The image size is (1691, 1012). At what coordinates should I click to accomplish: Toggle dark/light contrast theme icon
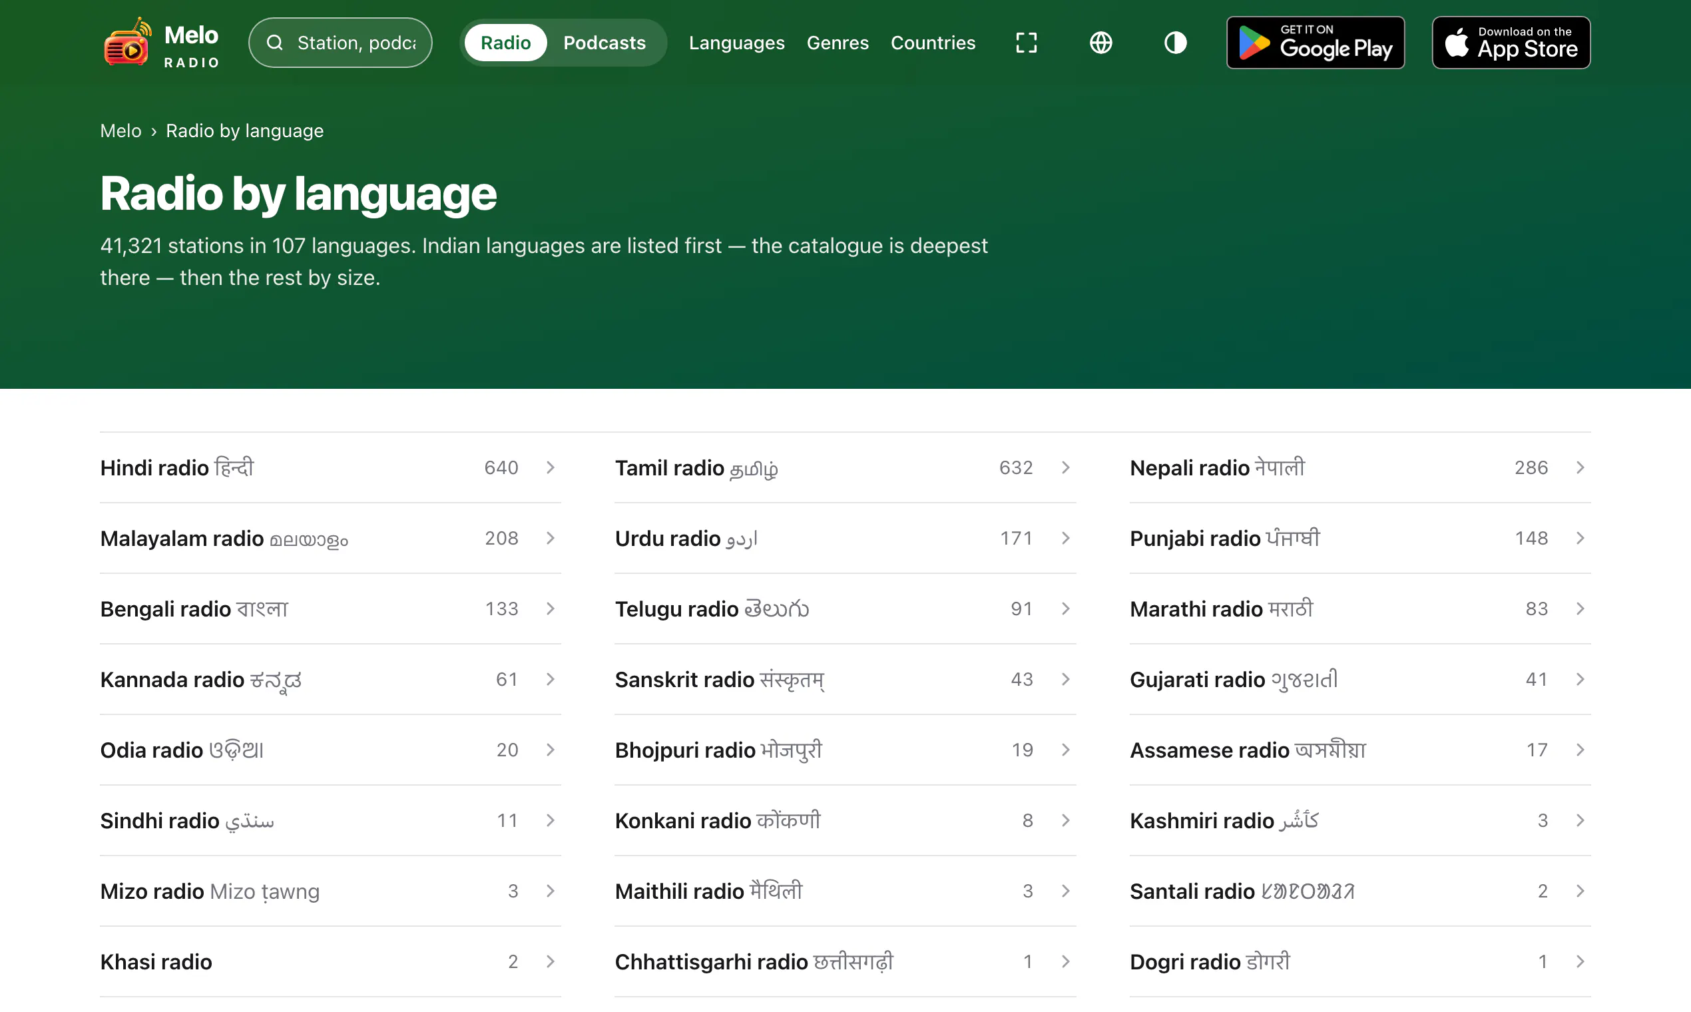pos(1175,43)
